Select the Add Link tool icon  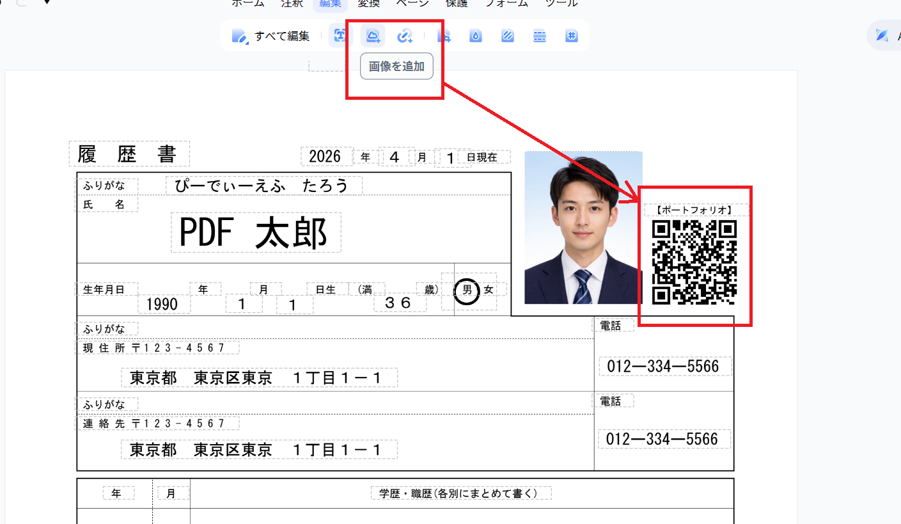coord(405,36)
